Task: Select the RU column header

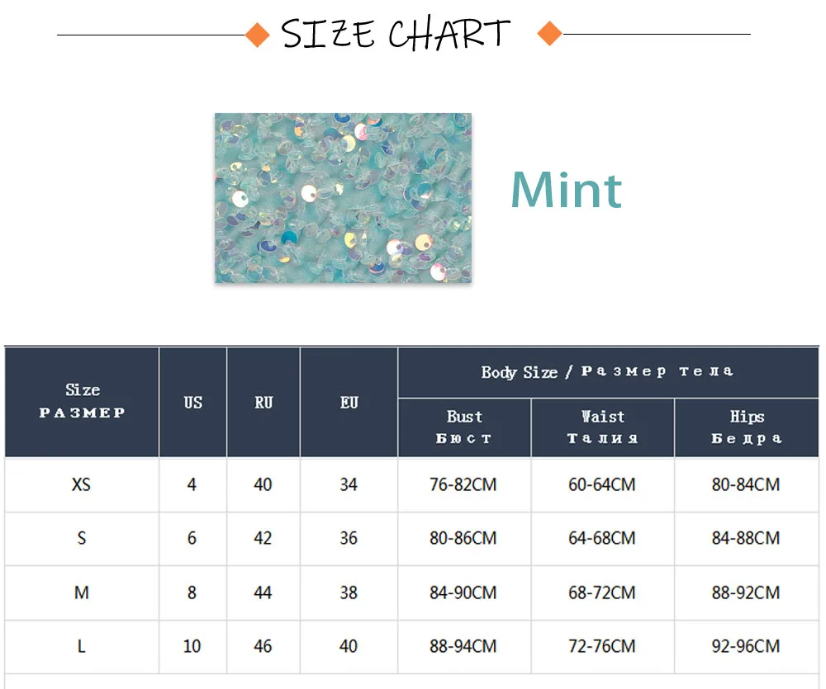Action: (x=263, y=403)
